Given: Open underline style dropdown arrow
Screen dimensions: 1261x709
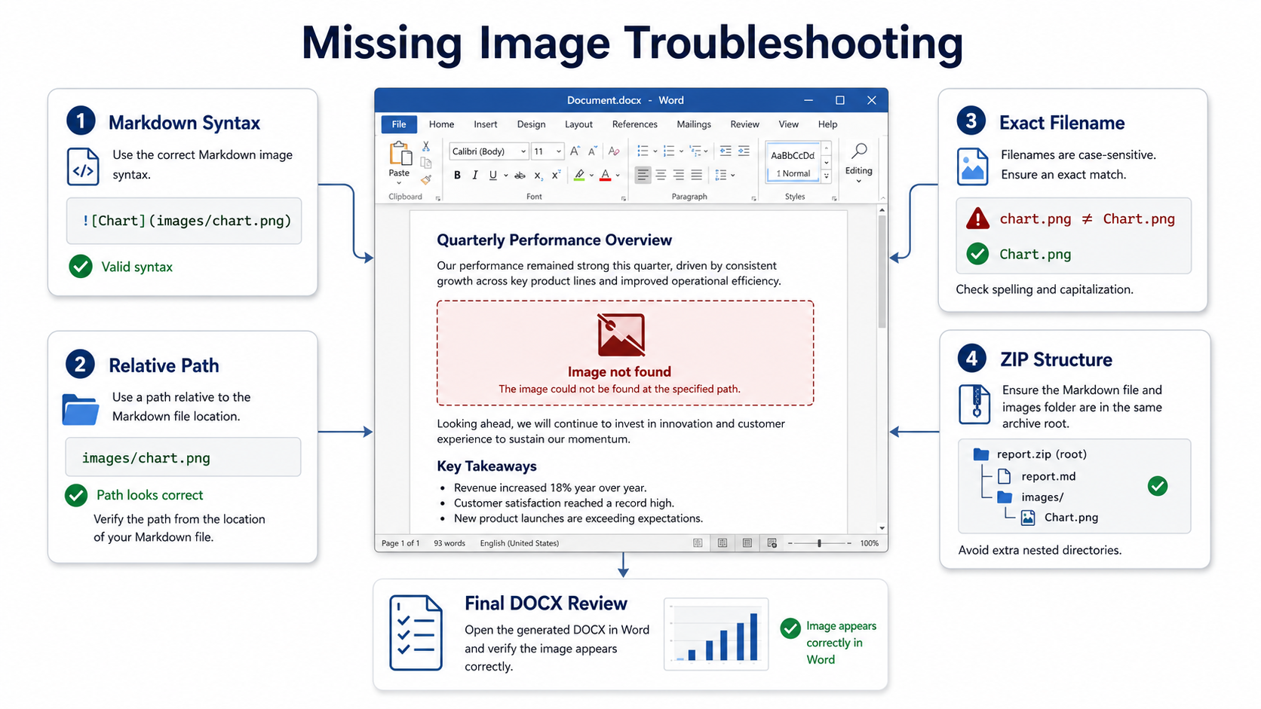Looking at the screenshot, I should (x=505, y=176).
